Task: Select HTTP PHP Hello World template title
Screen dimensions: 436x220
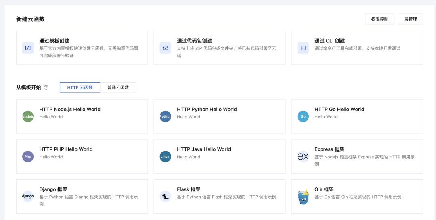Action: click(66, 149)
